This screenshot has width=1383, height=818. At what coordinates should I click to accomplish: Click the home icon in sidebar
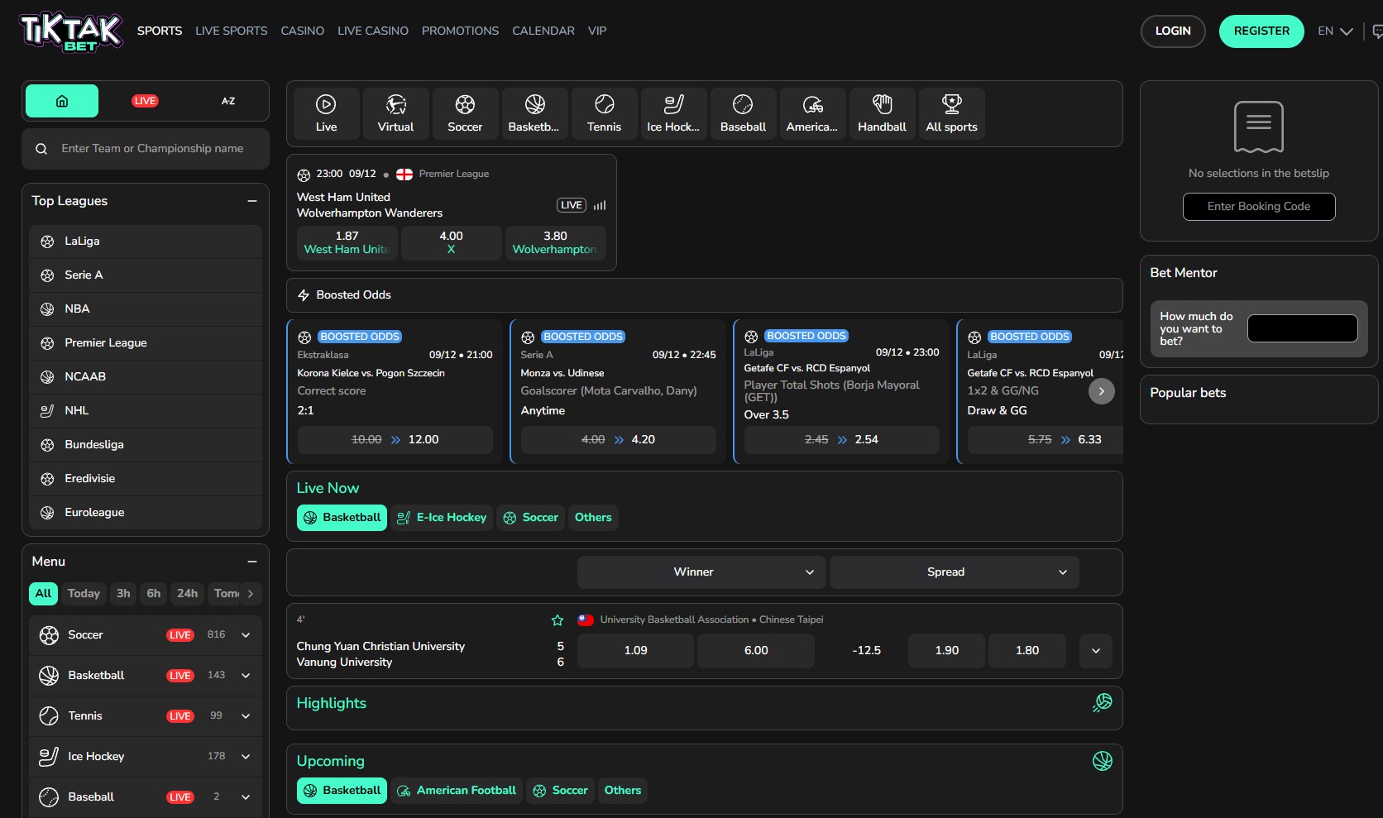click(x=62, y=101)
